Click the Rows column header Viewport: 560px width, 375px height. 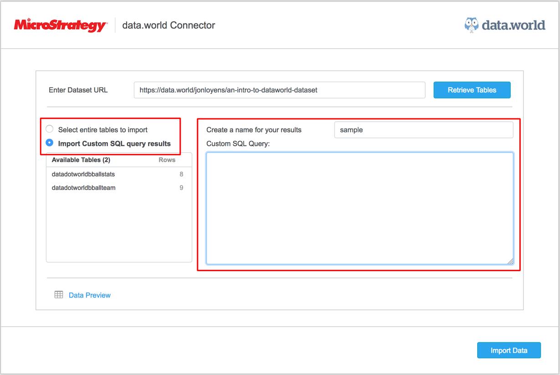point(167,160)
